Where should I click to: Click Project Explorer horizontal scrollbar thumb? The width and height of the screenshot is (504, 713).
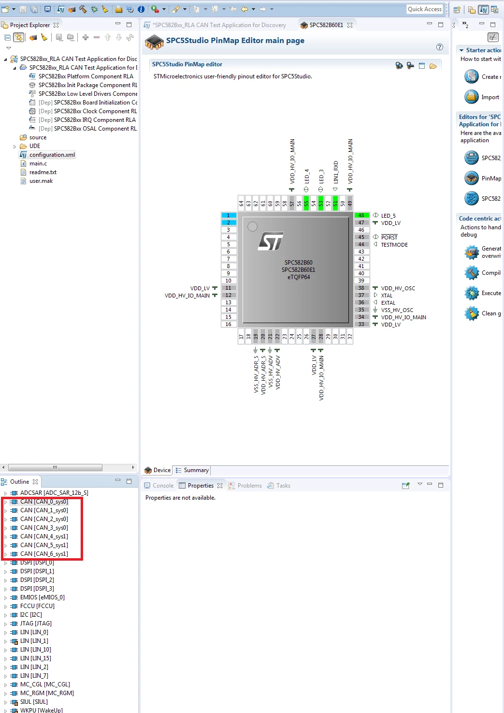click(x=55, y=467)
